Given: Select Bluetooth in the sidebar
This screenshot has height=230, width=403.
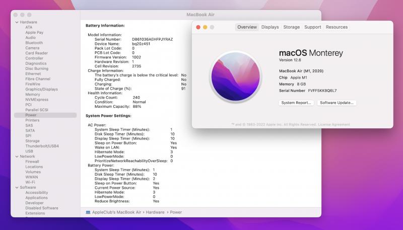Looking at the screenshot, I should pyautogui.click(x=34, y=43).
